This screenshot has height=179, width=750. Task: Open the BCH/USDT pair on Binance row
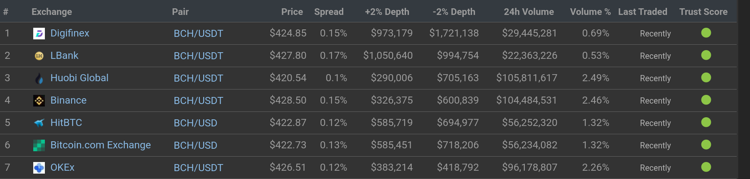point(198,101)
